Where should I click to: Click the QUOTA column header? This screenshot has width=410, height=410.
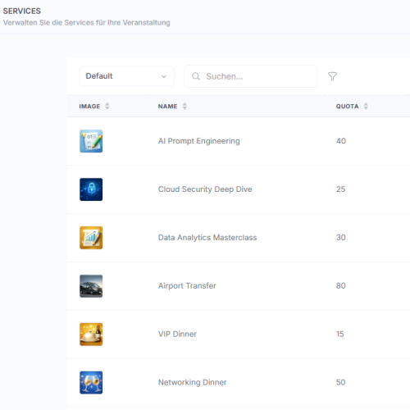(x=347, y=107)
